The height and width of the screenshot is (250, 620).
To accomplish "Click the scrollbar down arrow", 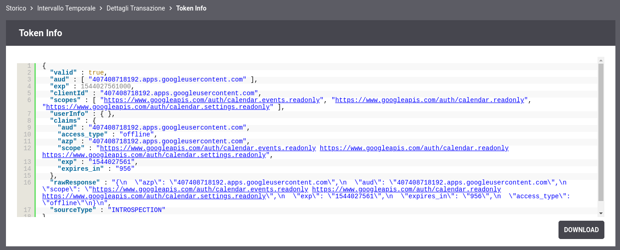I will tap(601, 213).
